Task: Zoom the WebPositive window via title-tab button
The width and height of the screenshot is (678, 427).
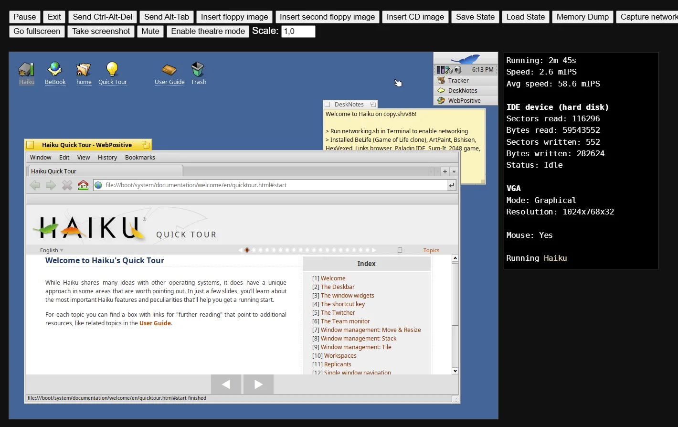Action: point(146,145)
